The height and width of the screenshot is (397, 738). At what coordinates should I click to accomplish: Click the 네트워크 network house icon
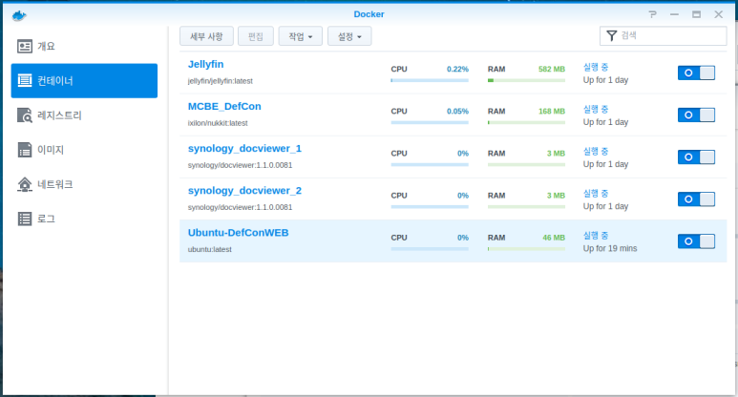25,184
